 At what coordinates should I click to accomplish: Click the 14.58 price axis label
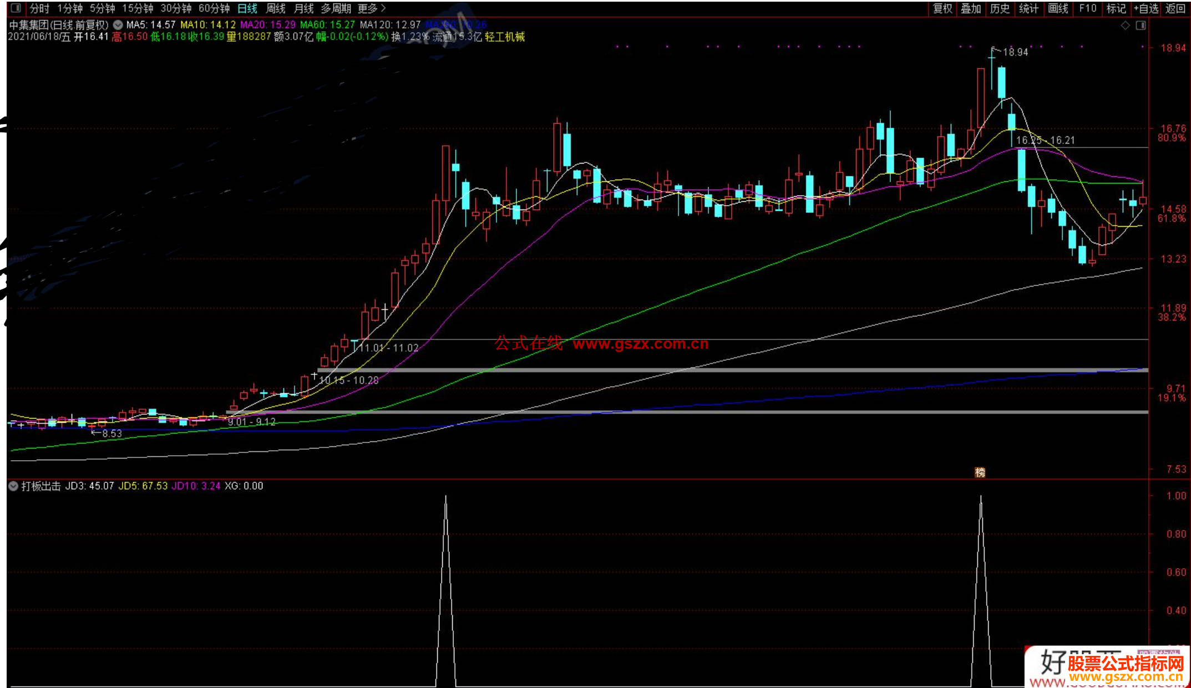tap(1173, 209)
